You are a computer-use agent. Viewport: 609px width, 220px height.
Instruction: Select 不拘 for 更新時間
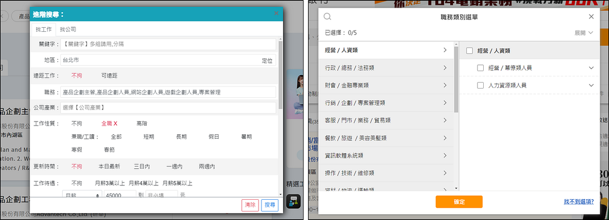pyautogui.click(x=77, y=167)
